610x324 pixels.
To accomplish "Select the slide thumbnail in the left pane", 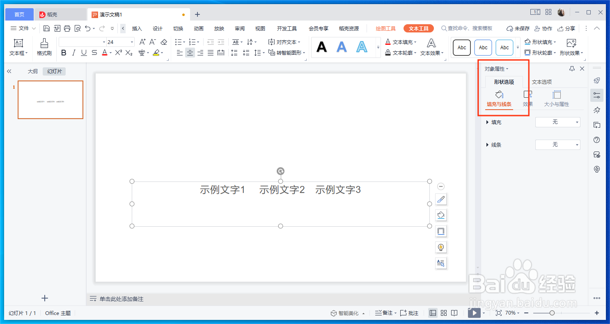I will coord(50,100).
